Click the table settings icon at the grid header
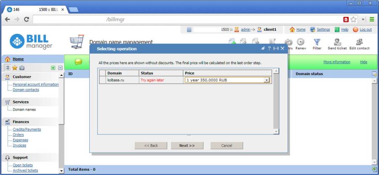 pyautogui.click(x=374, y=74)
